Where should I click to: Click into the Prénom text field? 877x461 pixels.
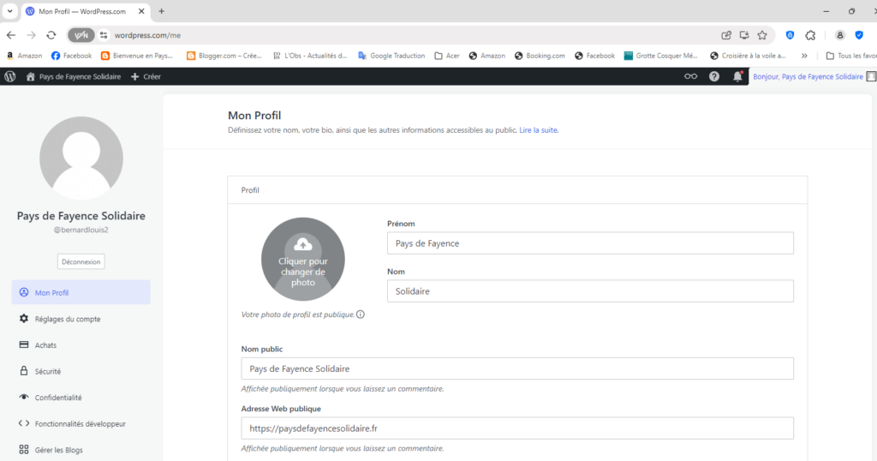590,243
